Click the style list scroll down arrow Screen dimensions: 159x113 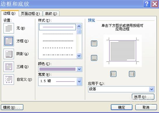[79, 56]
